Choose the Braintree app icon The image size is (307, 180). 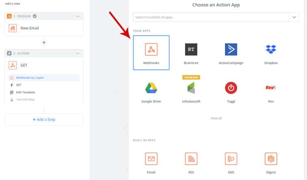coord(191,50)
